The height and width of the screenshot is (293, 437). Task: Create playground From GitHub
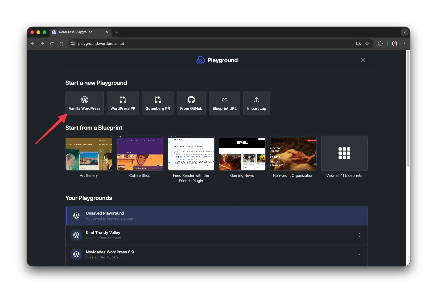coord(191,103)
